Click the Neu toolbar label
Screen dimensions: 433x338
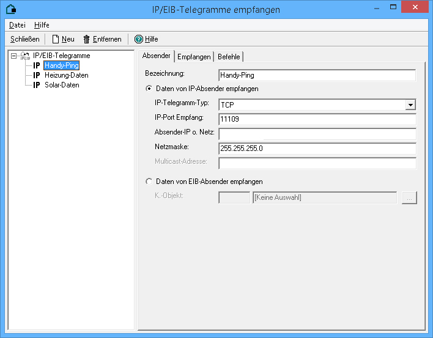tap(68, 39)
